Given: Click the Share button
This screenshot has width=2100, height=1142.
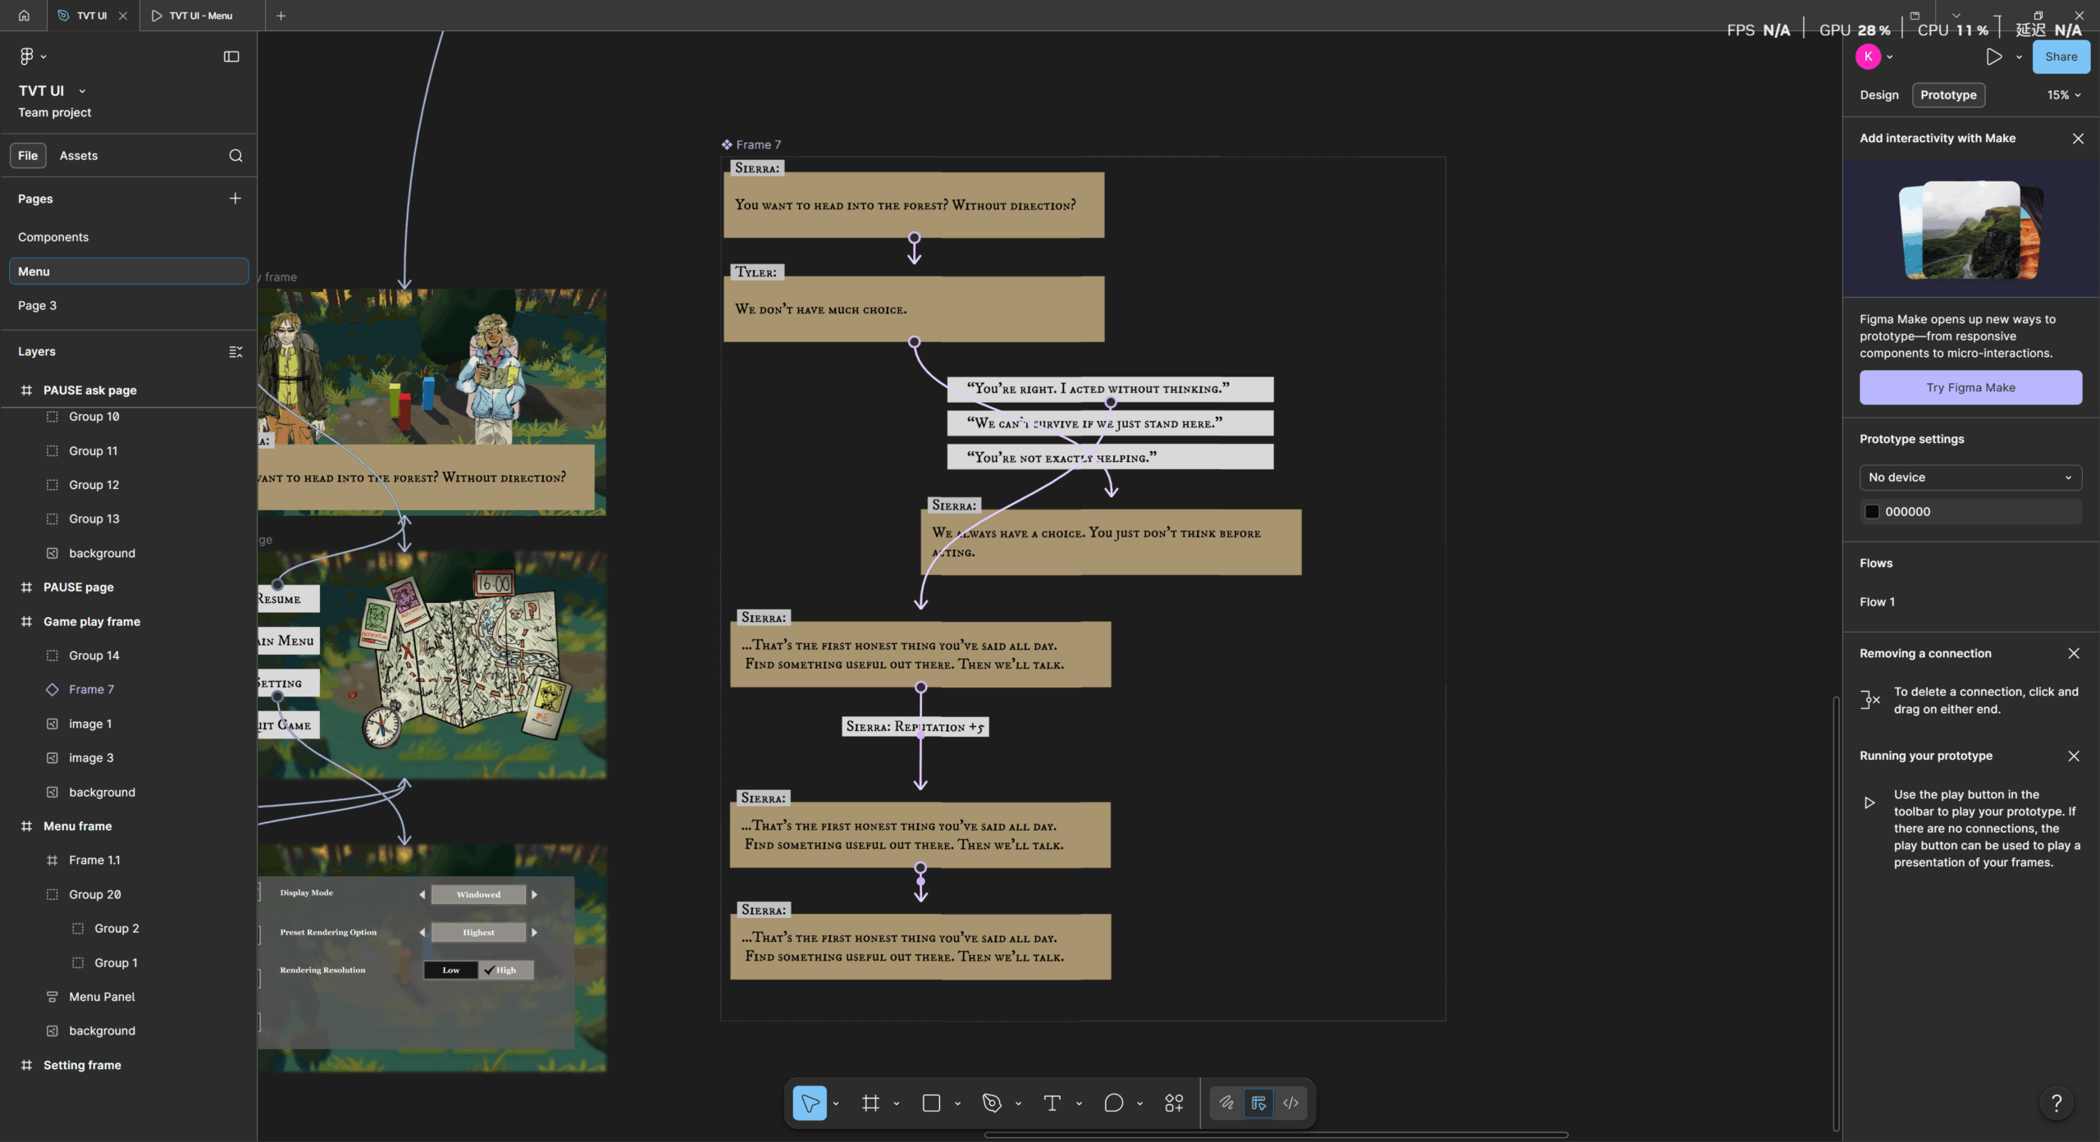Looking at the screenshot, I should [x=2061, y=57].
